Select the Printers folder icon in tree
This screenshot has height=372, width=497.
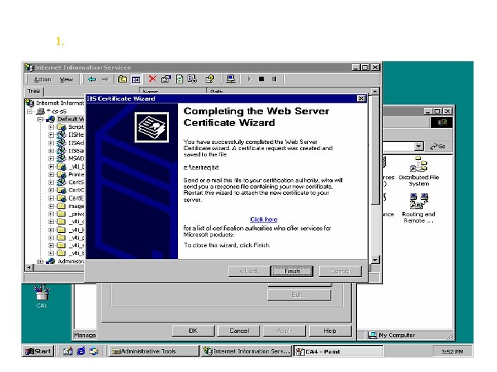[61, 174]
